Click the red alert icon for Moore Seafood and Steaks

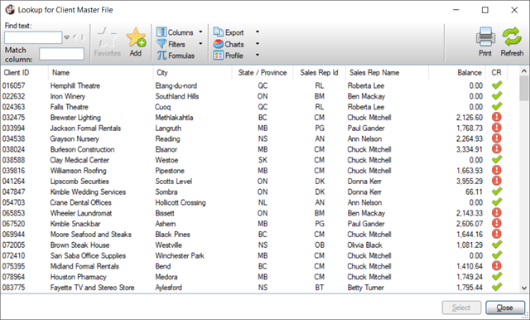[x=497, y=234]
